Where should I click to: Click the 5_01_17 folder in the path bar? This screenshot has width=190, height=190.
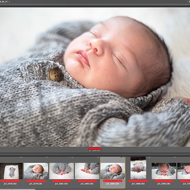tap(4, 2)
